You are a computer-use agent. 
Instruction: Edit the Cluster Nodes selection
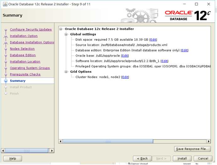[x=125, y=77]
